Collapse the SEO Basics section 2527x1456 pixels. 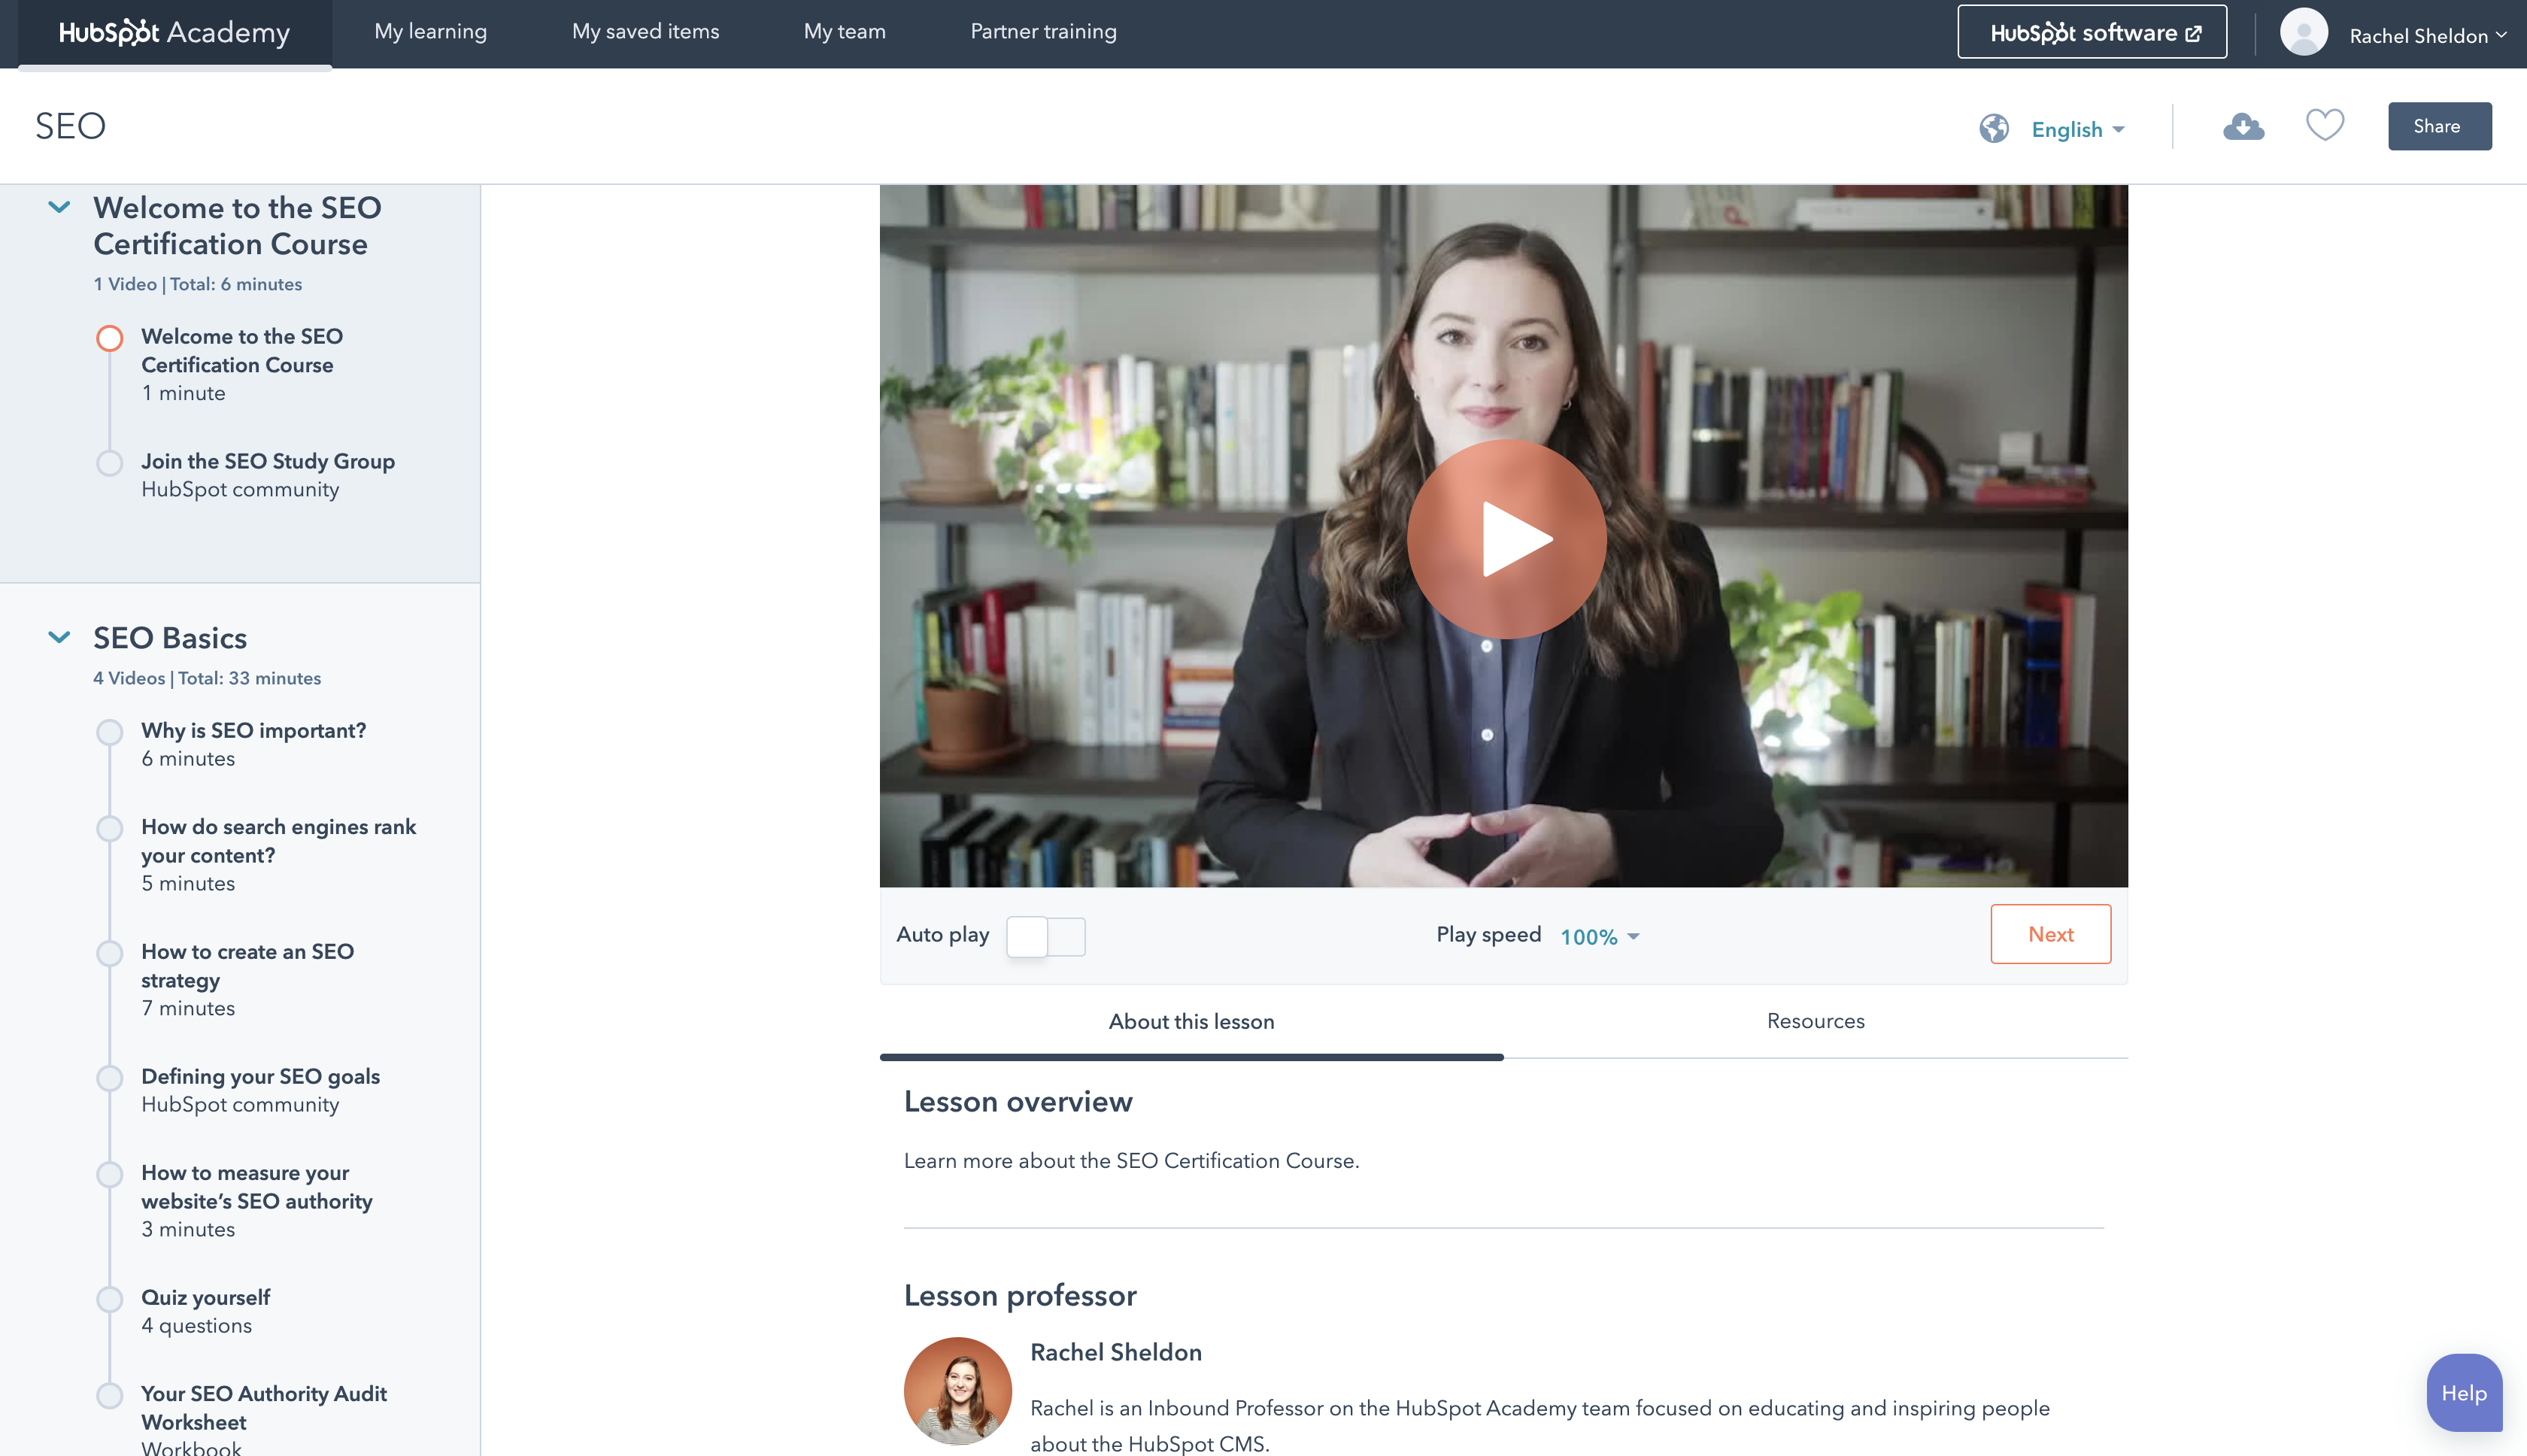59,637
